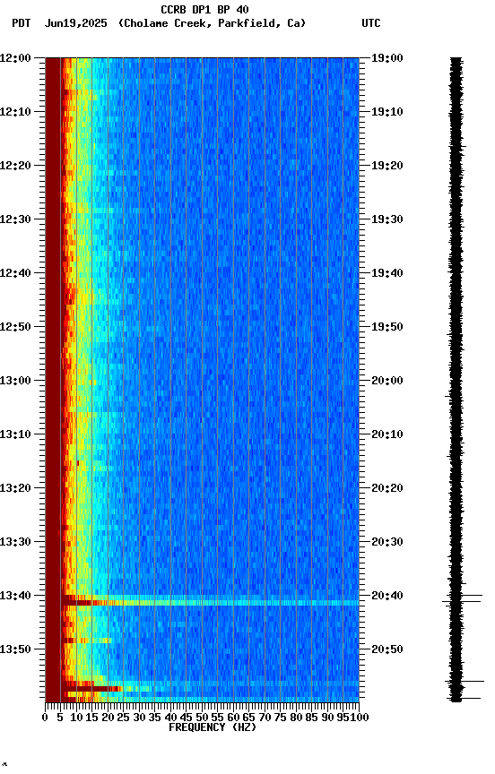Click the 'UTC' timezone label

click(371, 23)
